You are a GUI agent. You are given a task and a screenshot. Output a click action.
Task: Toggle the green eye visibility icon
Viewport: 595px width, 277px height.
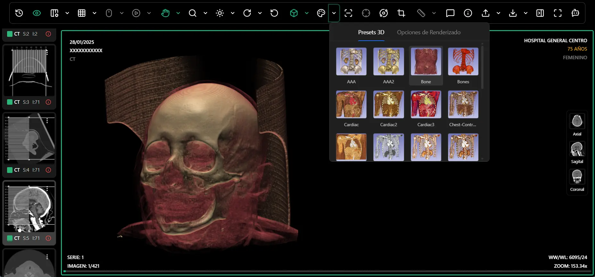point(37,13)
